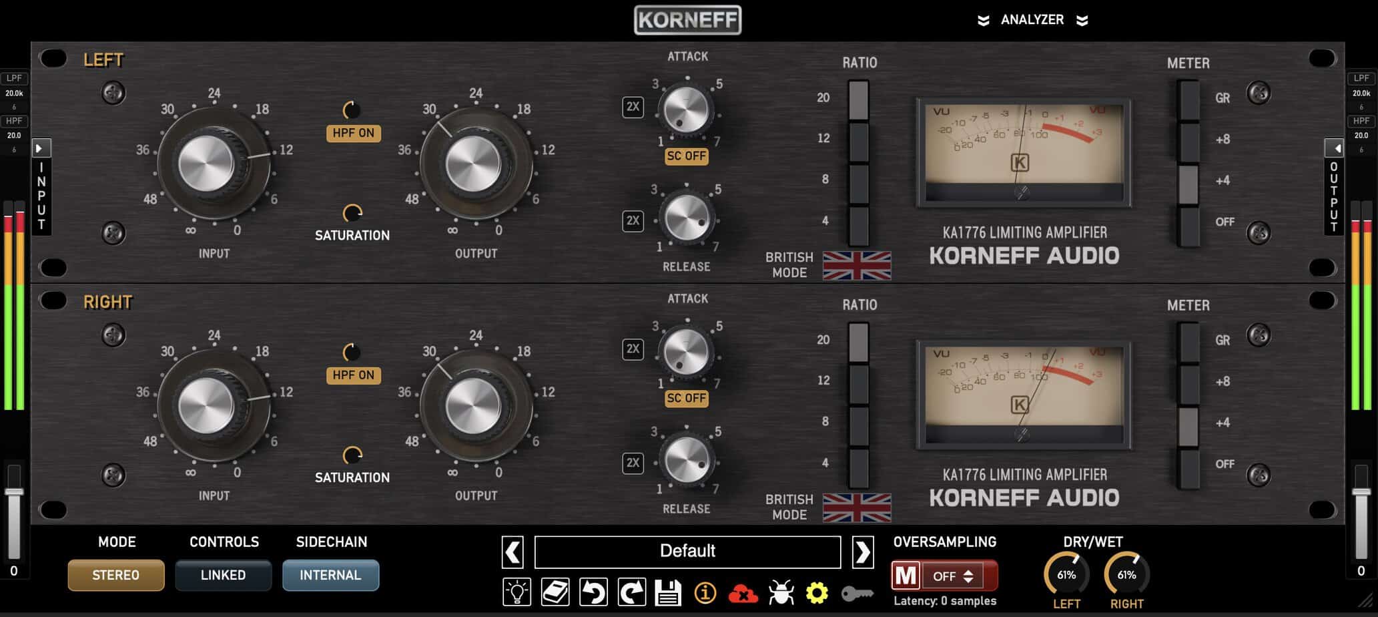Click the output gain fader handle
This screenshot has height=617, width=1378.
(1361, 492)
